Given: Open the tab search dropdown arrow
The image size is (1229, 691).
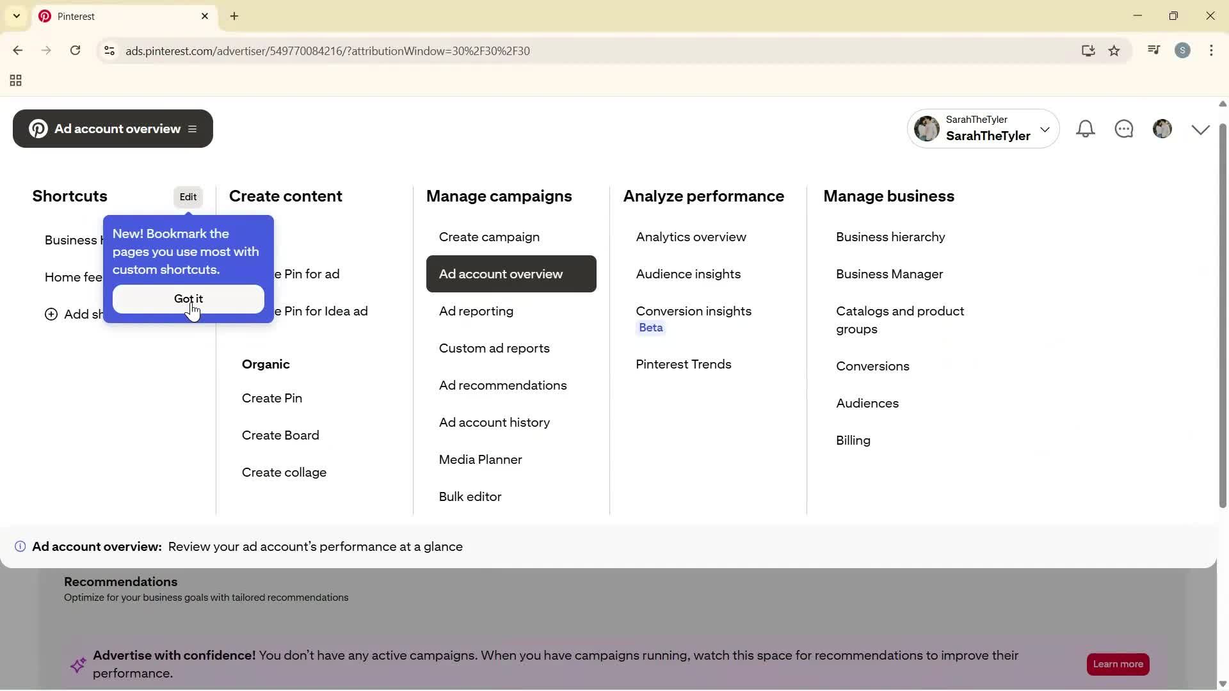Looking at the screenshot, I should pos(16,16).
